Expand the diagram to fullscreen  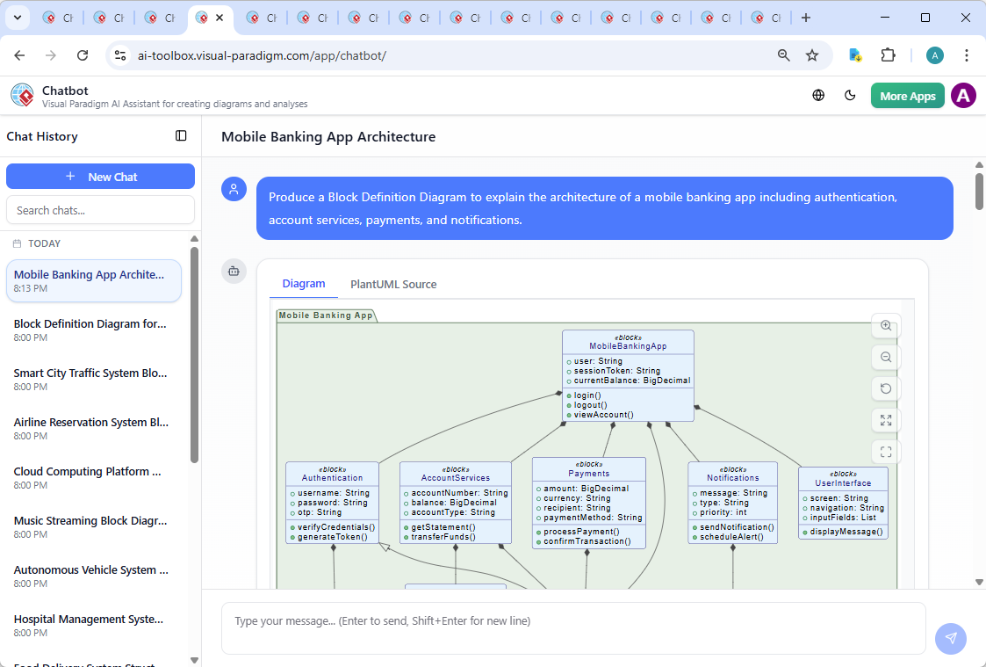pyautogui.click(x=885, y=420)
